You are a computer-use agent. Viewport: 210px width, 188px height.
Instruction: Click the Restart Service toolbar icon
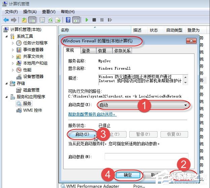[109, 20]
